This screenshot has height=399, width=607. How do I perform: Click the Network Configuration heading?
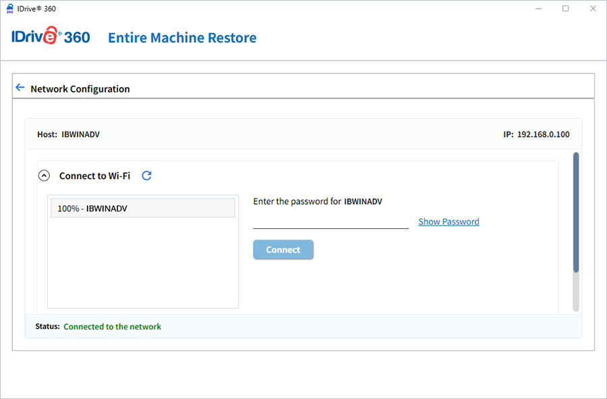[x=80, y=88]
